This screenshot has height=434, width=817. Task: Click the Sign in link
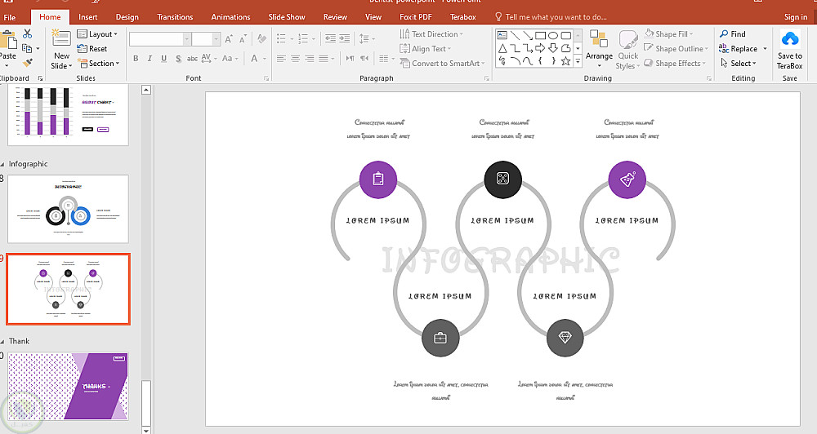[x=795, y=16]
